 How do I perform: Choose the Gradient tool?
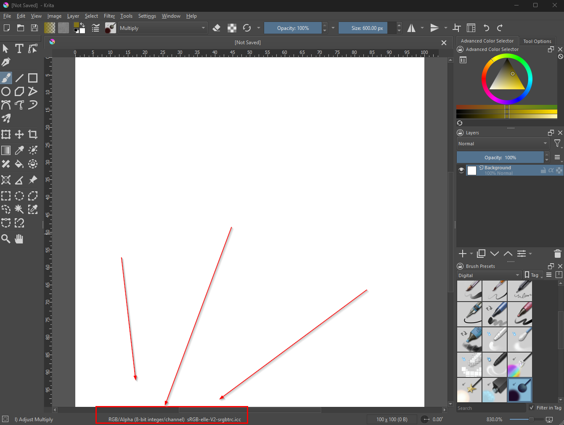6,150
